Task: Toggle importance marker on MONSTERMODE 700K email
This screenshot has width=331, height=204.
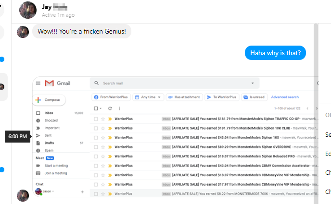Action: click(x=110, y=194)
